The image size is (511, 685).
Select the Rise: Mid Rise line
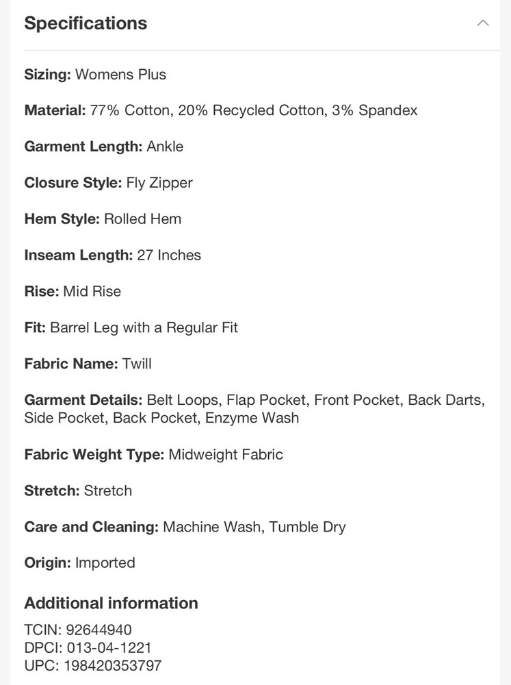pos(73,291)
